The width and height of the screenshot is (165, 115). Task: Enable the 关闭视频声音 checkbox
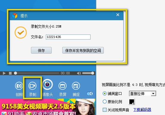(x=105, y=110)
